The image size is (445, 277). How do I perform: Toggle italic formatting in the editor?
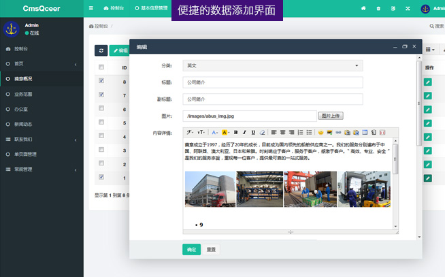coord(244,132)
